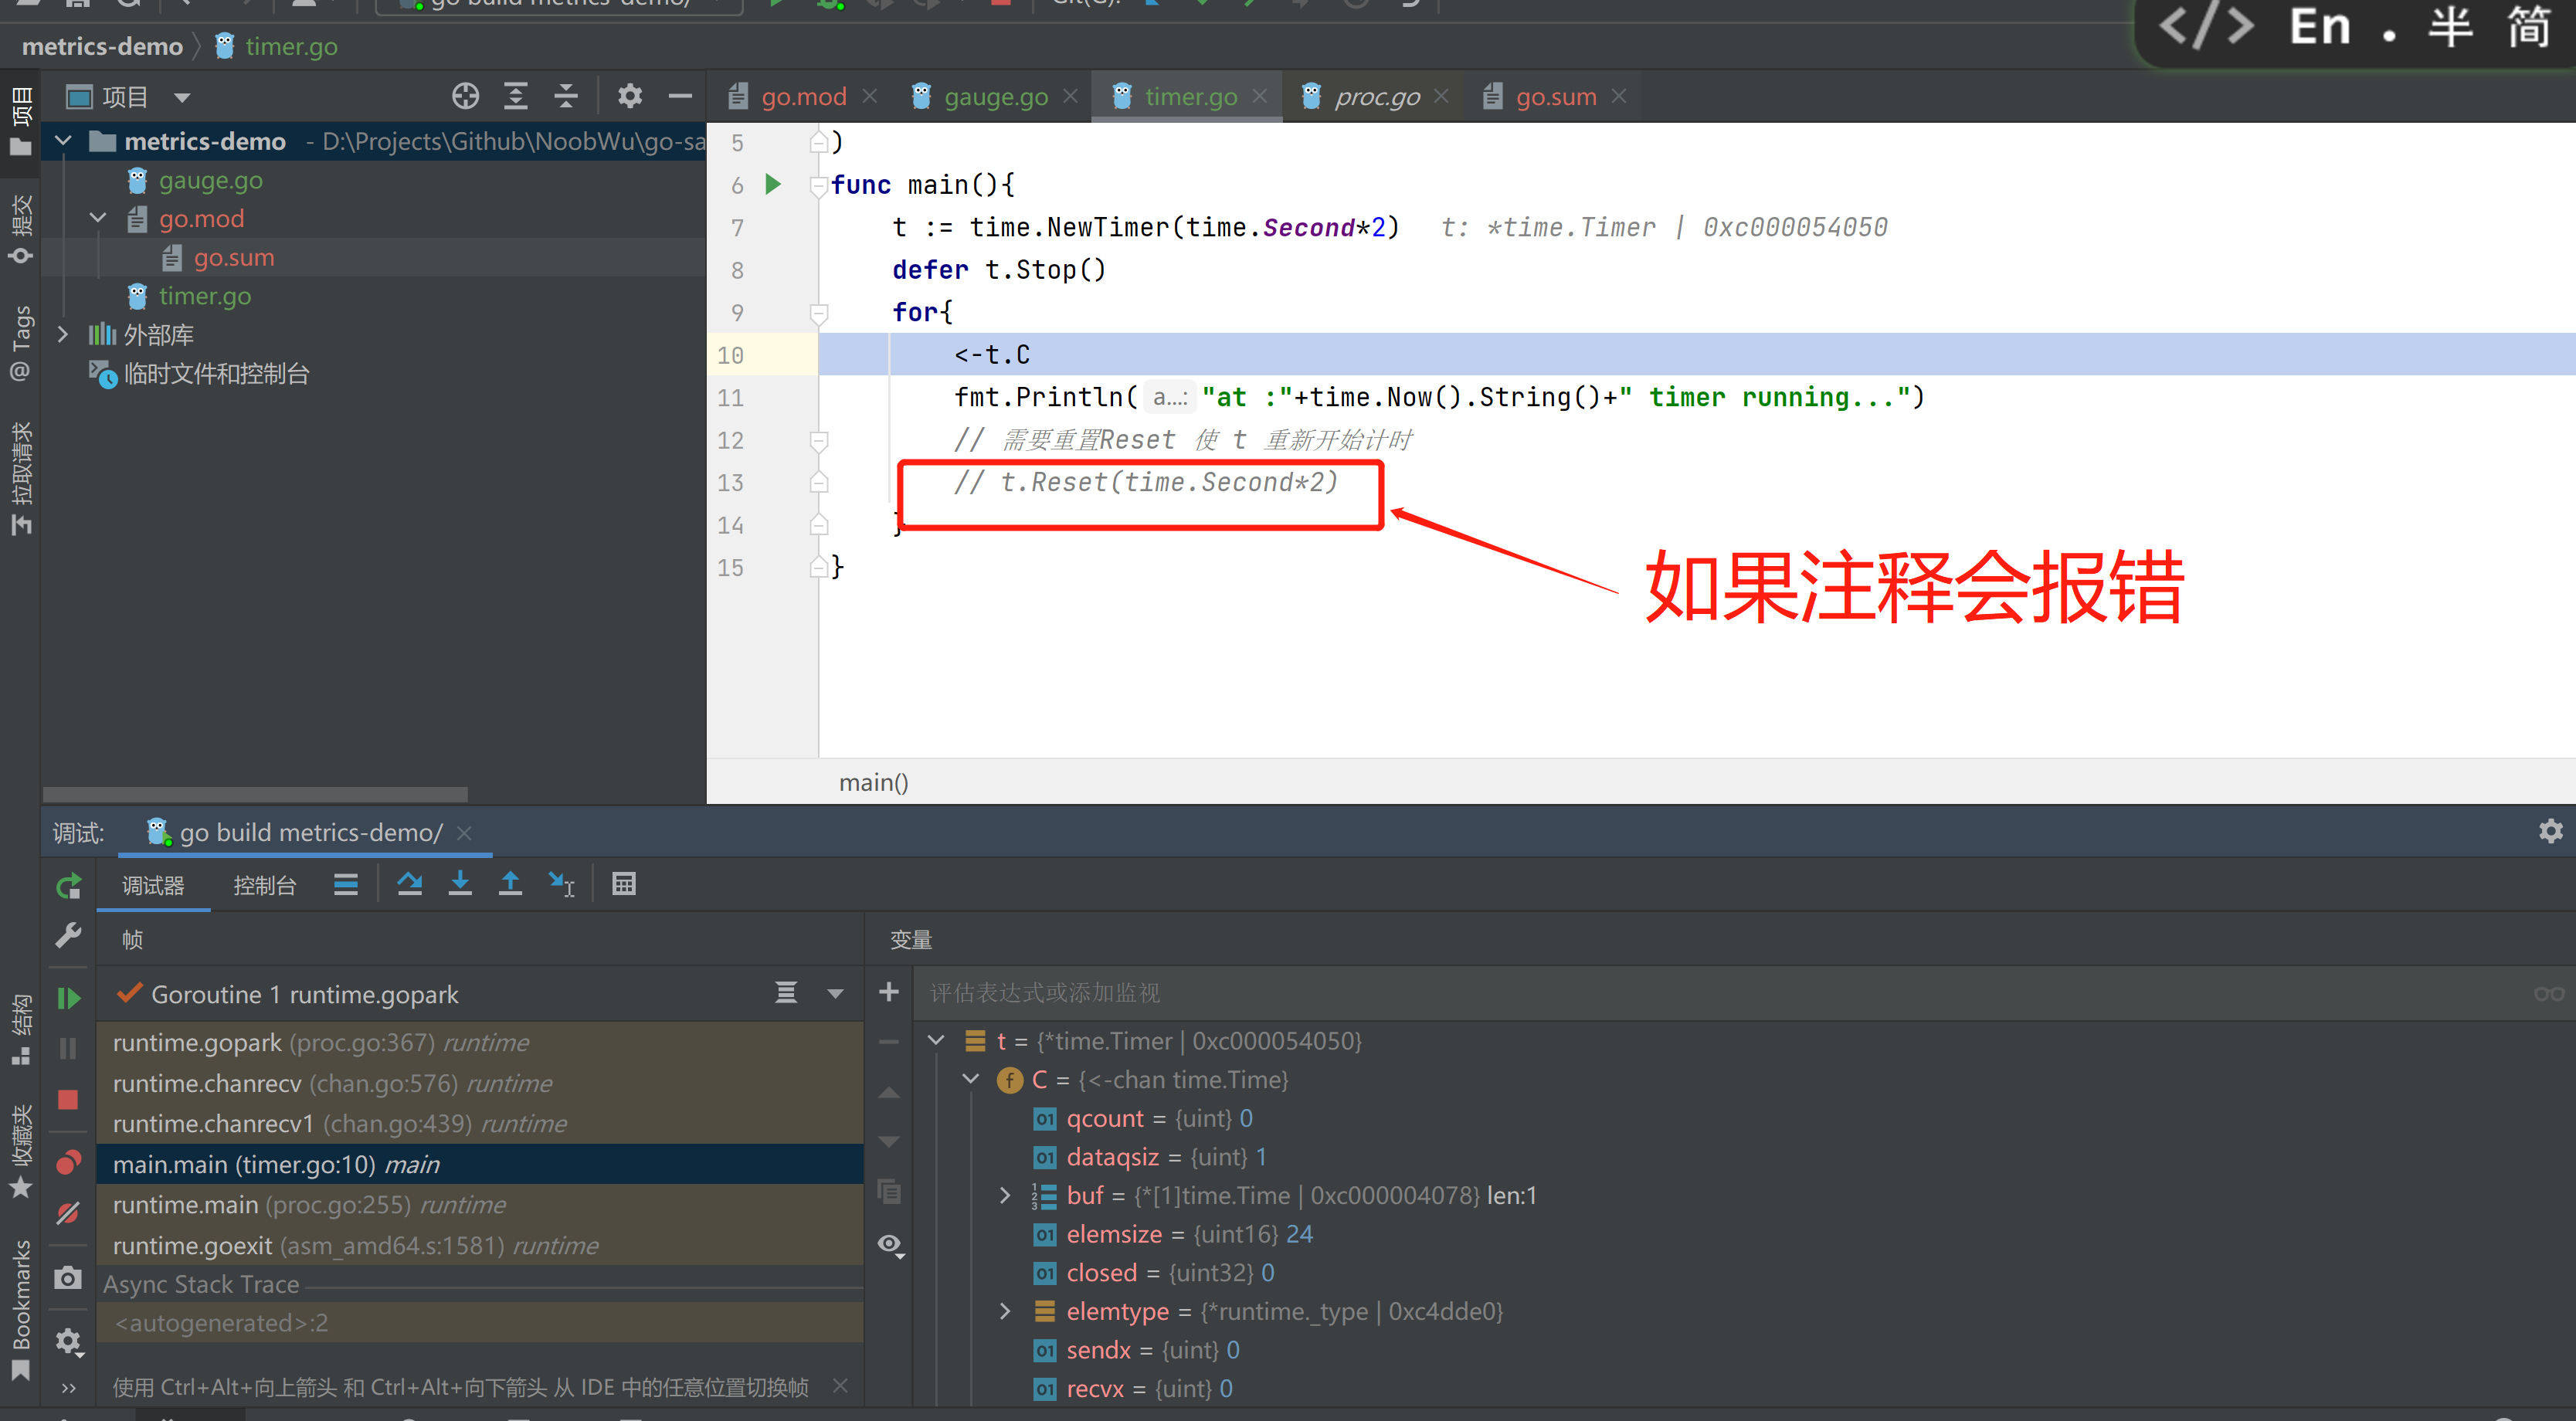The image size is (2576, 1421).
Task: Select frame runtime.main proc.go:255
Action: [x=480, y=1205]
